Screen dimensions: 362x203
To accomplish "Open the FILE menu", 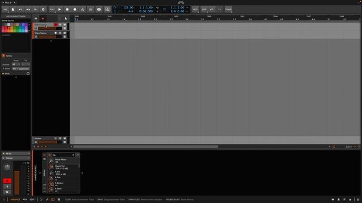I will pos(5,10).
